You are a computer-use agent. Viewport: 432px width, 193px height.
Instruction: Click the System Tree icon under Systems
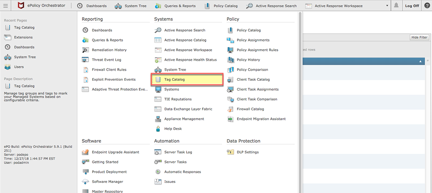click(x=158, y=69)
